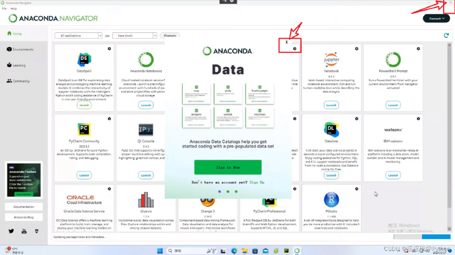The height and width of the screenshot is (255, 455).
Task: Open Anaconda's Twitter page icon
Action: (11, 231)
